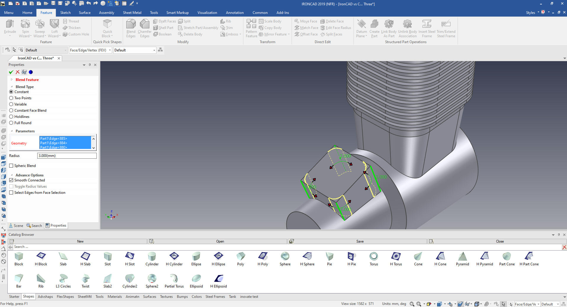Apply blend with green checkmark

click(11, 72)
